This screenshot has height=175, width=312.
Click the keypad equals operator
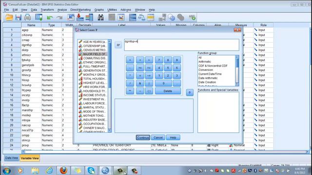pos(140,76)
